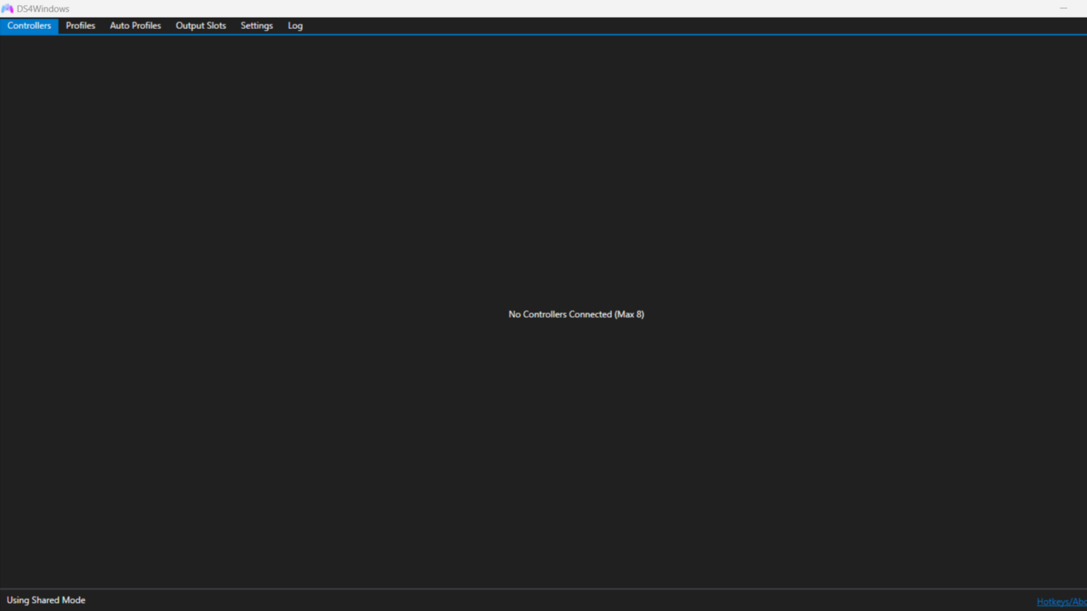
Task: Go to the Output Slots tab
Action: 200,25
